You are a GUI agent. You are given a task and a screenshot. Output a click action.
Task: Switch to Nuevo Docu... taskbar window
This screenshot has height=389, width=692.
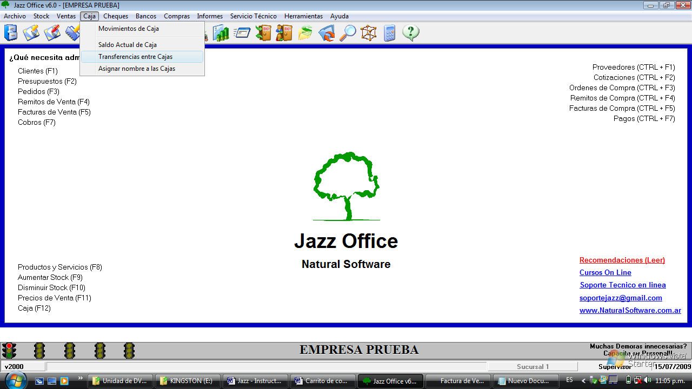coord(526,381)
